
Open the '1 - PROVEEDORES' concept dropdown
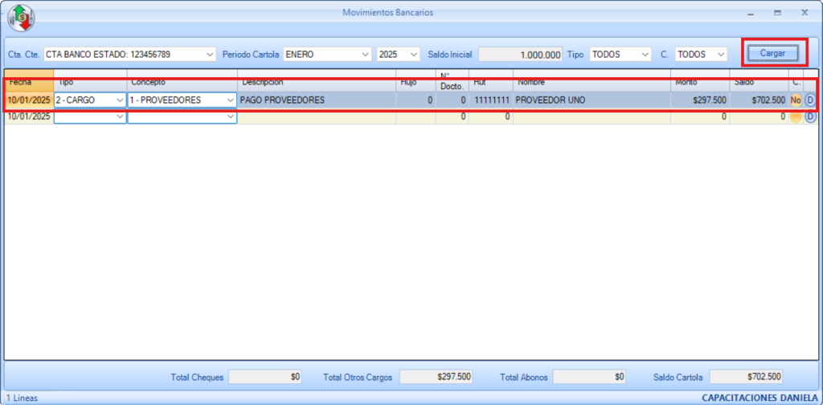tap(230, 100)
